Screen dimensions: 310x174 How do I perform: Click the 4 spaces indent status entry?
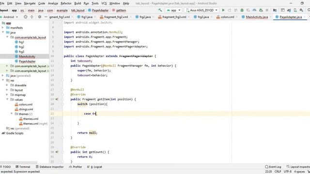299,172
